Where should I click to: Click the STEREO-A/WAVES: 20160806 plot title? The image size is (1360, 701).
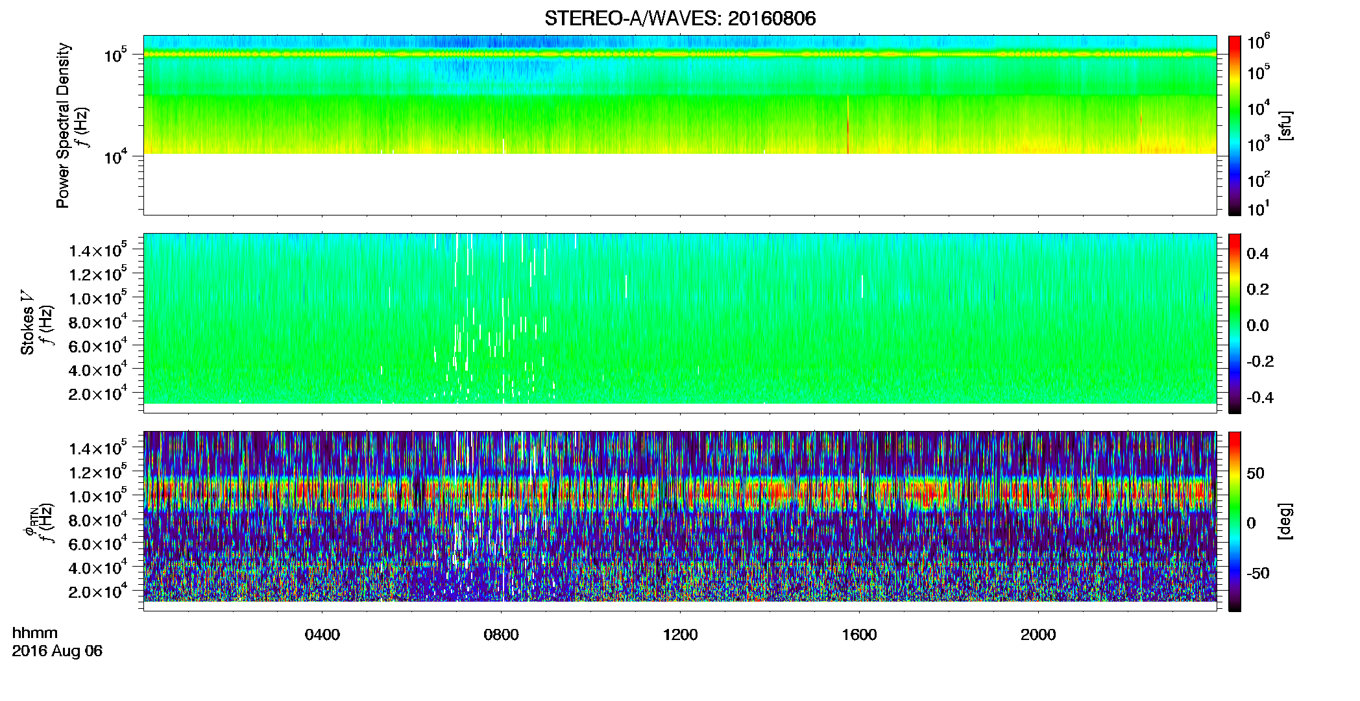[680, 18]
